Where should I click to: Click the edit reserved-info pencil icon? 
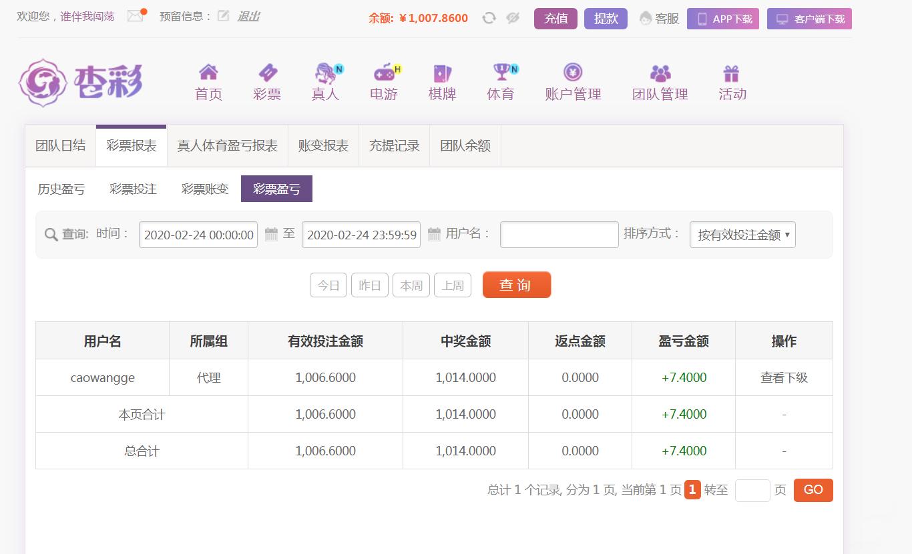click(223, 16)
